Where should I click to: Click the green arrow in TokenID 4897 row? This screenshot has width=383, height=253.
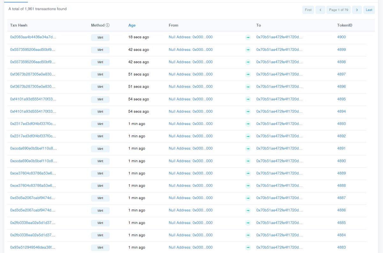248,74
